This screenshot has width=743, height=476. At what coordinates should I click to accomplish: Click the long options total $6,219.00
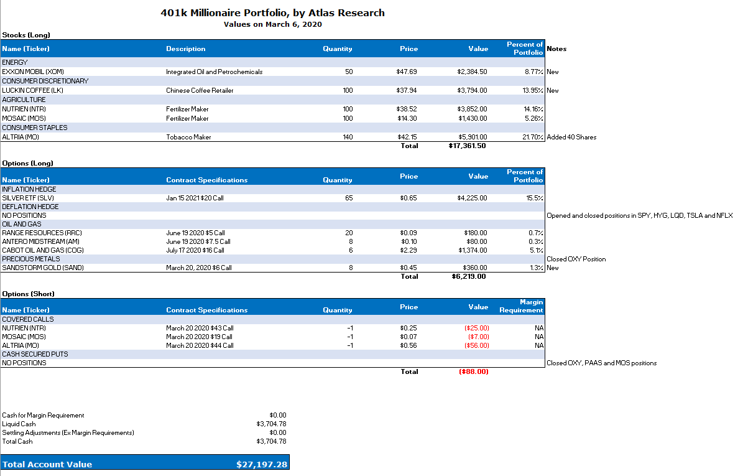[x=469, y=276]
